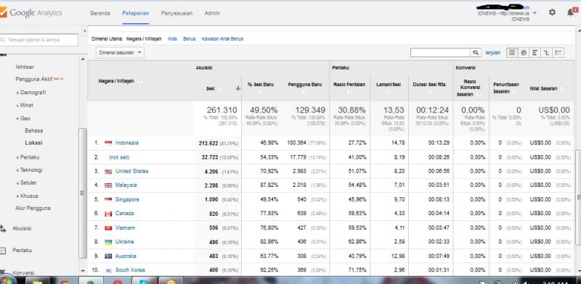
Task: Click the Sesi column sort arrow
Action: click(x=238, y=88)
